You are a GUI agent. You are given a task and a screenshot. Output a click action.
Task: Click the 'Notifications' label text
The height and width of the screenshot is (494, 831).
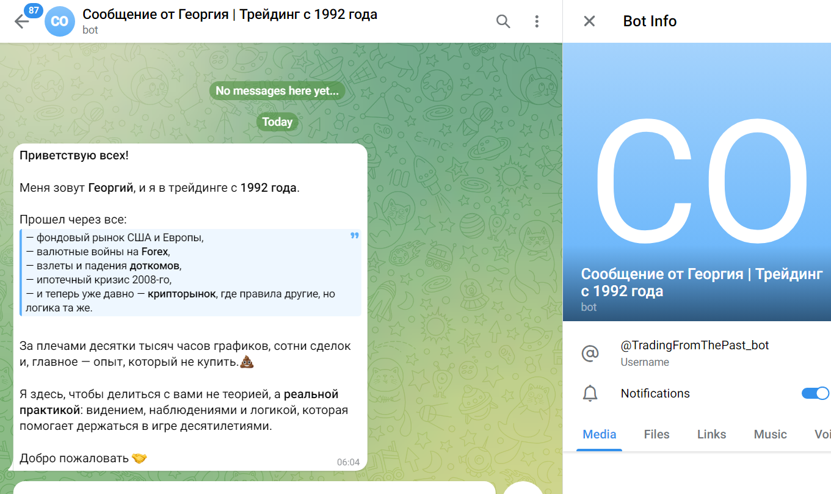655,394
